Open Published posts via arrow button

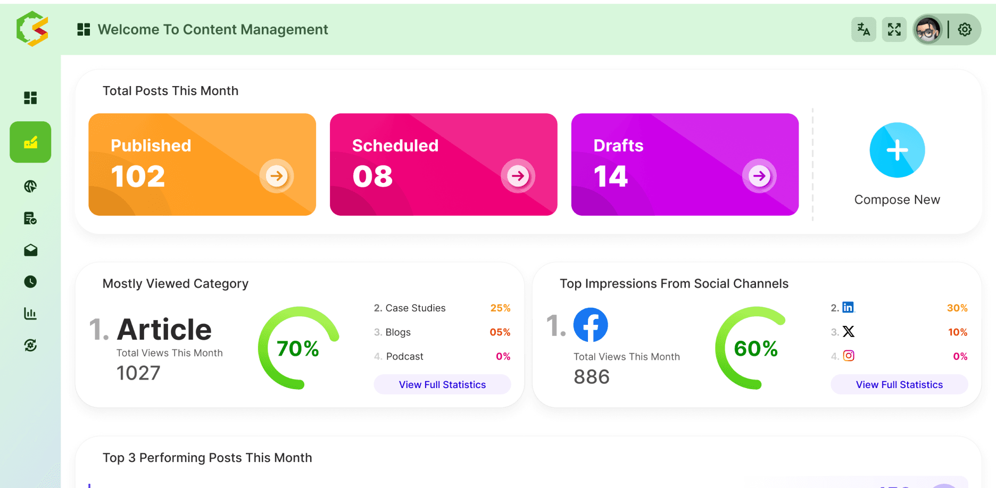(x=277, y=175)
